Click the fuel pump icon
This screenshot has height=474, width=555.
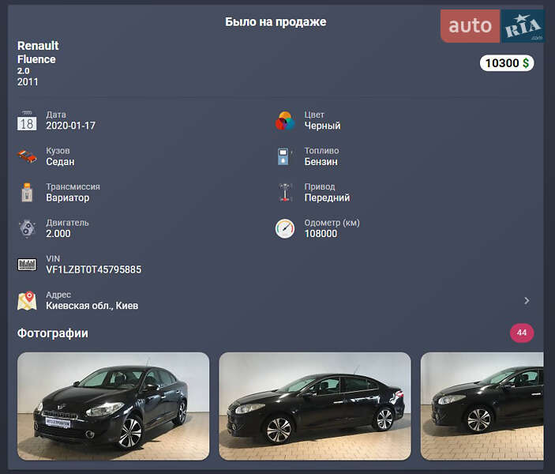click(x=284, y=156)
